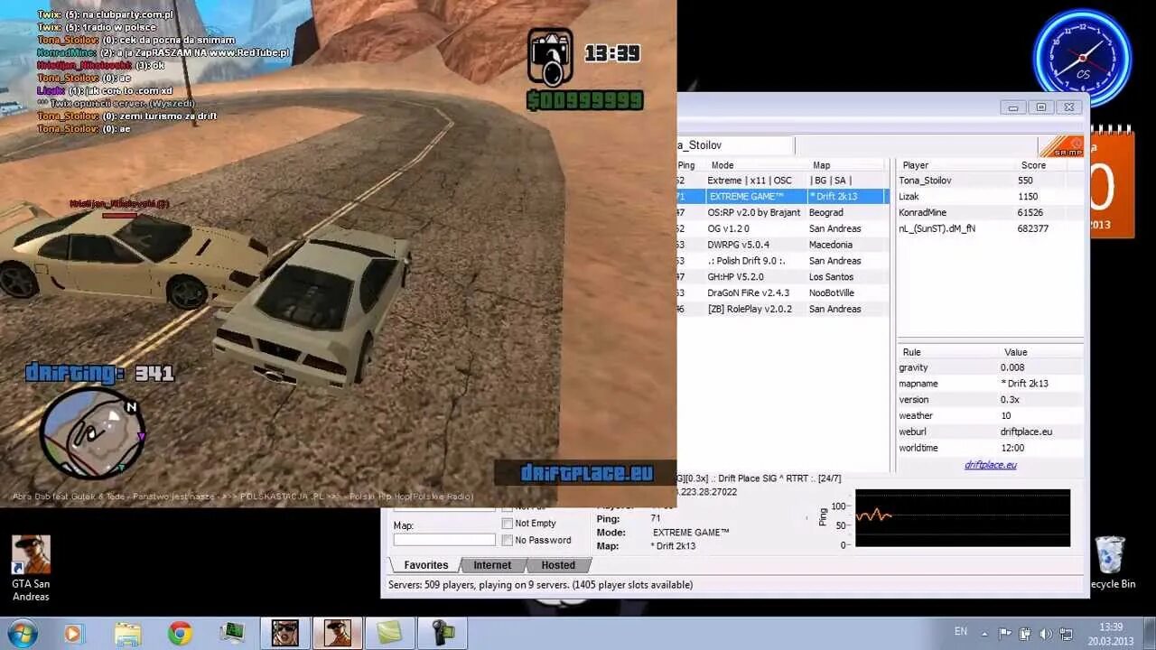Sort servers by the Mode column header
Image resolution: width=1156 pixels, height=650 pixels.
(x=757, y=165)
